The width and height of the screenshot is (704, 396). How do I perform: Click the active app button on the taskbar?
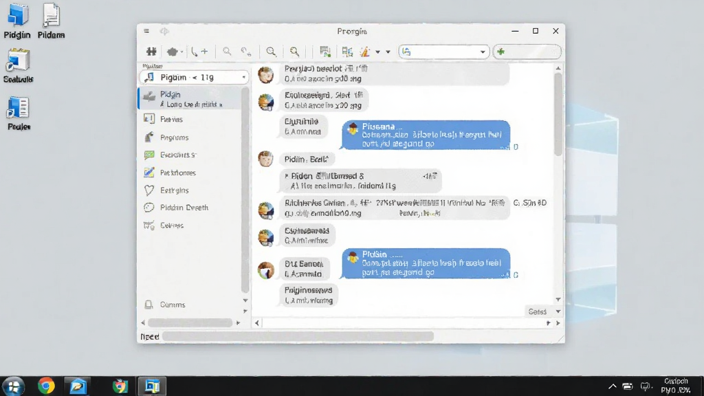pos(152,386)
